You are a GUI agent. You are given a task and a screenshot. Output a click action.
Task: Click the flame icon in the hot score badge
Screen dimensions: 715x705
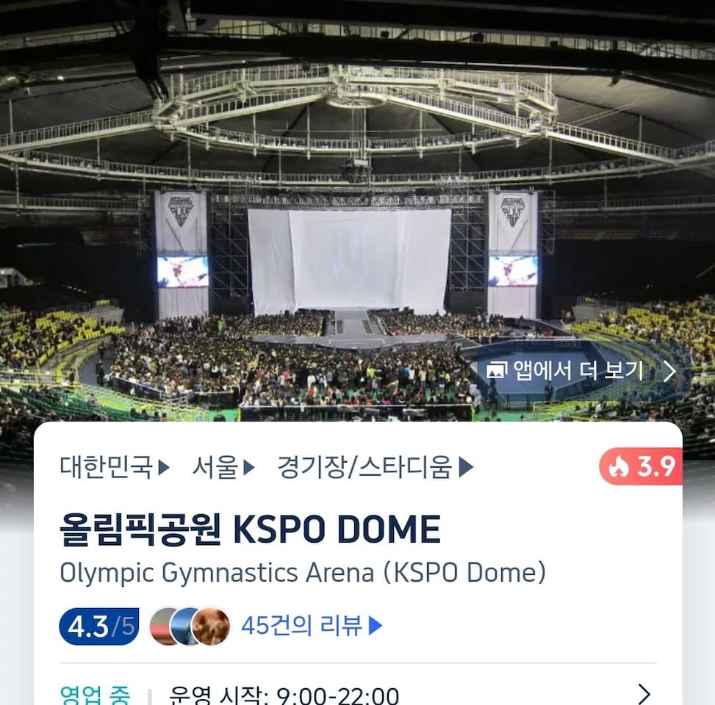pyautogui.click(x=619, y=466)
